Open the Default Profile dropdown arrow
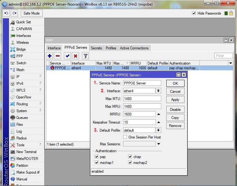Screen dimensions: 237x186 click(159, 130)
